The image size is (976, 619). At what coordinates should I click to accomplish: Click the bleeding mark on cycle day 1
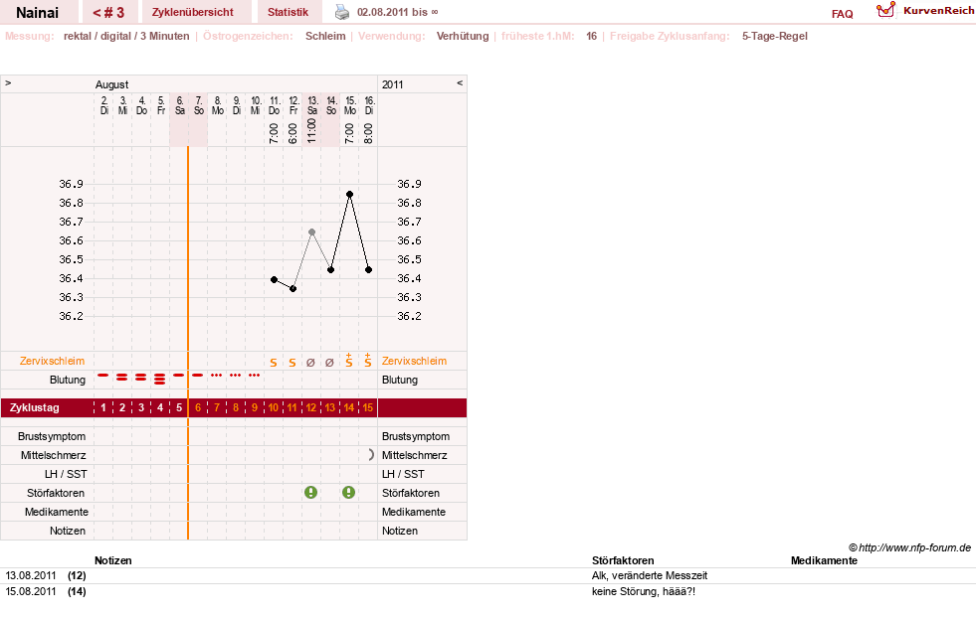coord(103,376)
